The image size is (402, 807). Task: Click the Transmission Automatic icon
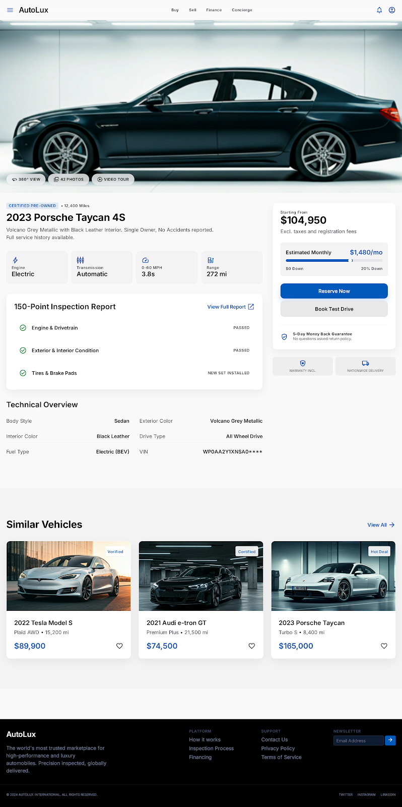click(x=80, y=260)
